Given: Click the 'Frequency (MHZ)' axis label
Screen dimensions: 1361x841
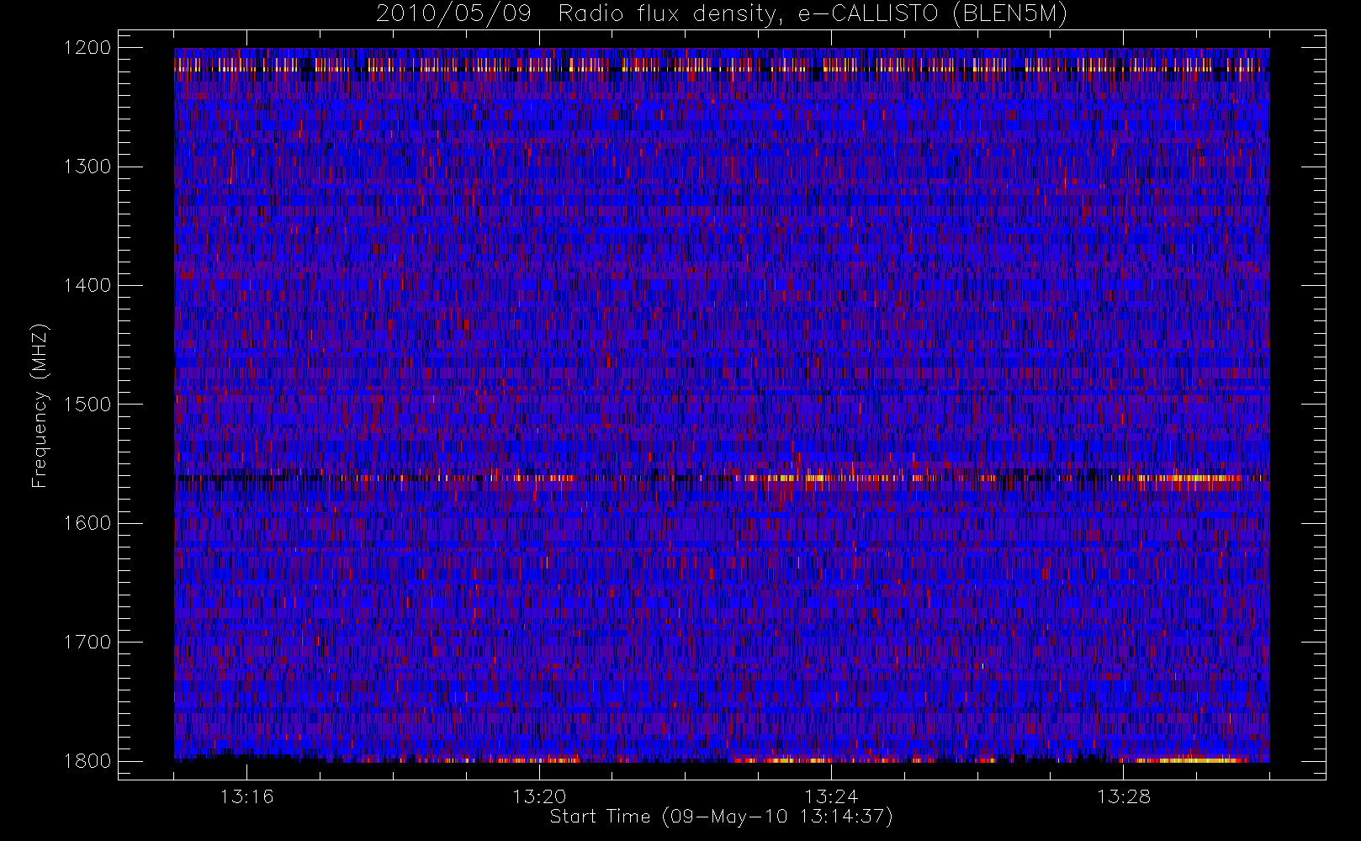Looking at the screenshot, I should click(x=40, y=405).
